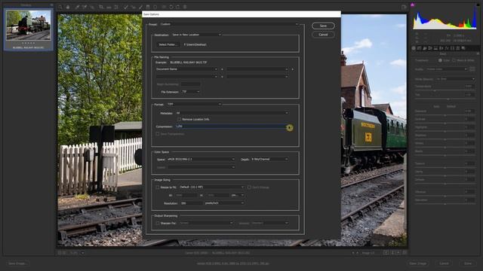Toggle the Save Transparency checkbox
483x271 pixels.
coord(158,134)
